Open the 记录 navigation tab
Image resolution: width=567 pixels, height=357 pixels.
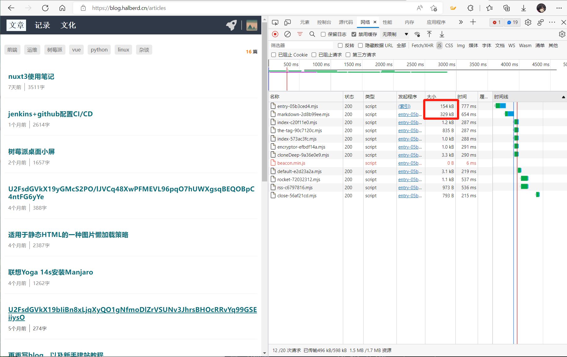pyautogui.click(x=42, y=25)
